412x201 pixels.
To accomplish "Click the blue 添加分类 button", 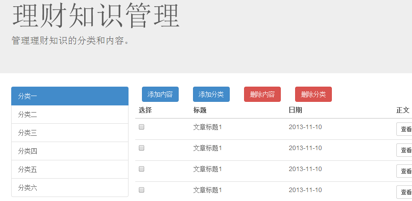I will pos(211,94).
